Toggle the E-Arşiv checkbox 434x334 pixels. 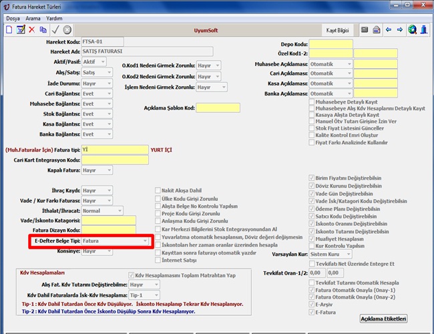coord(312,305)
